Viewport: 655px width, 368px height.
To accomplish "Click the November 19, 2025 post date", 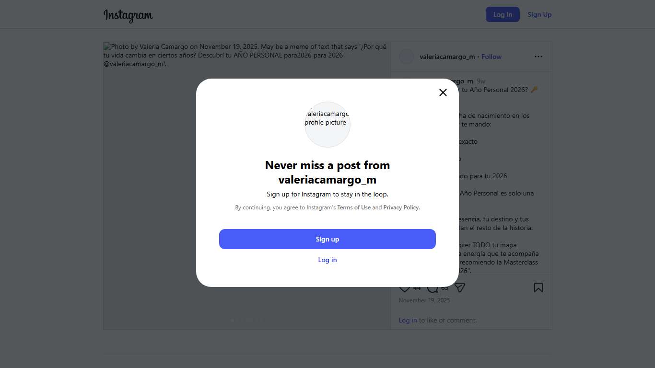I will [424, 300].
